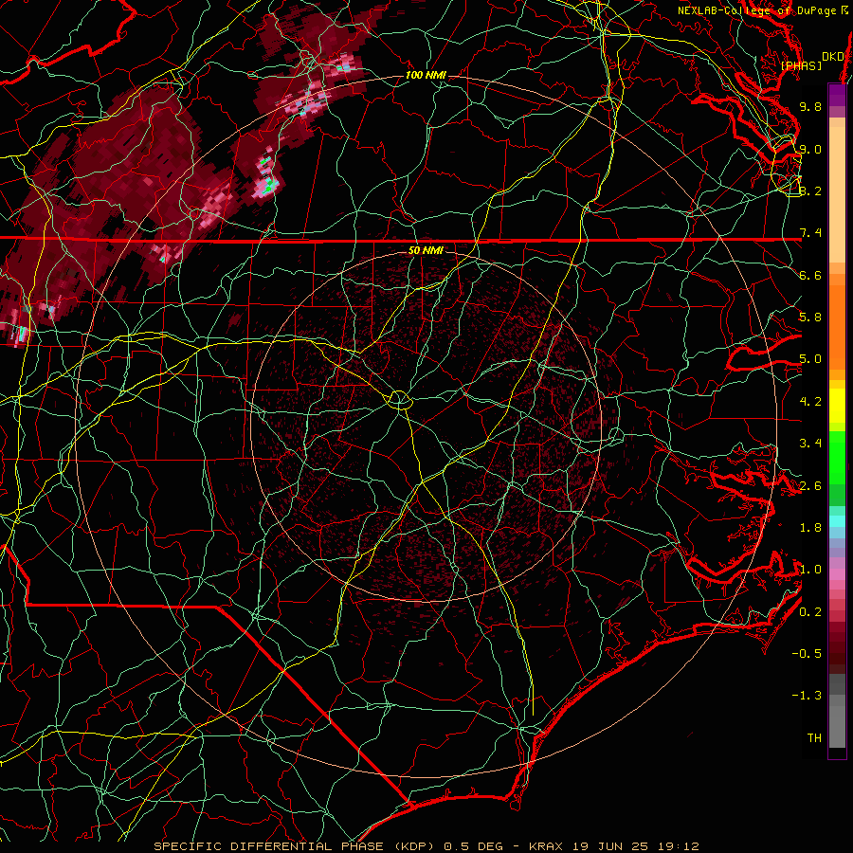This screenshot has height=853, width=853.
Task: Click the cyan segment of the color bar
Action: [x=837, y=521]
